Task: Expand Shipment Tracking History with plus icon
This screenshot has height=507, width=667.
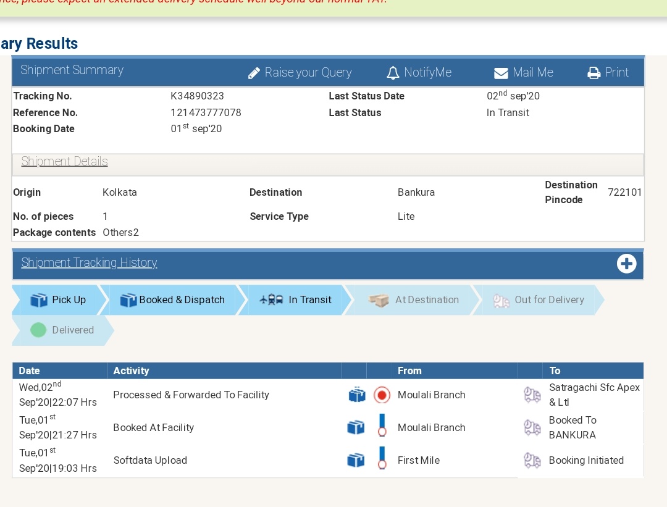Action: click(x=627, y=264)
